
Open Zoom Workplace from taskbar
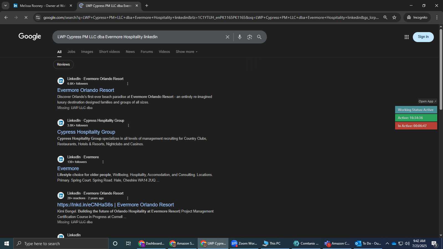point(244,243)
